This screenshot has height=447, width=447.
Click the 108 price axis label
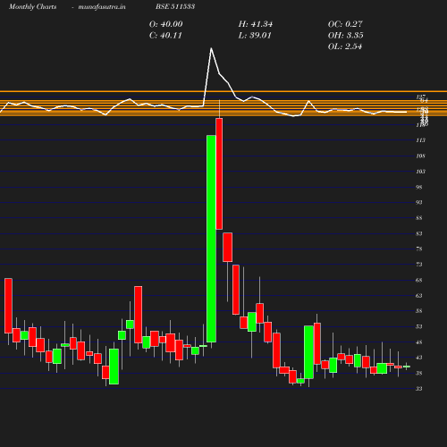[x=420, y=156]
